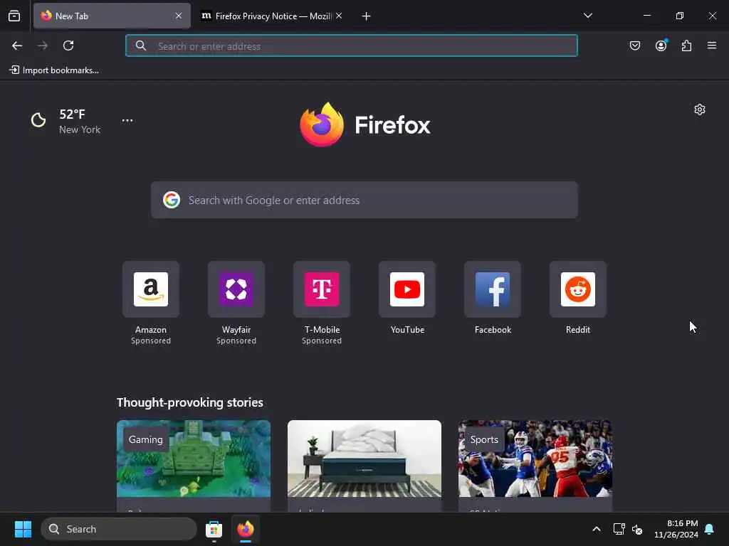Image resolution: width=729 pixels, height=546 pixels.
Task: Click the Google logo in search box
Action: 172,200
